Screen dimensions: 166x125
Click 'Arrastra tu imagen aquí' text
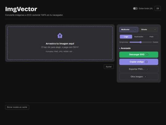tap(60, 44)
